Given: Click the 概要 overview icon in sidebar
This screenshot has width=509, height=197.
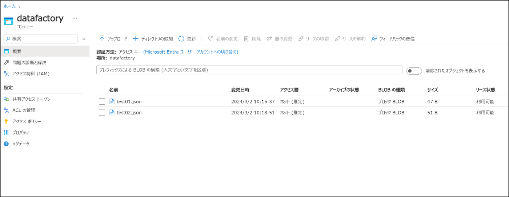Looking at the screenshot, I should 6,51.
